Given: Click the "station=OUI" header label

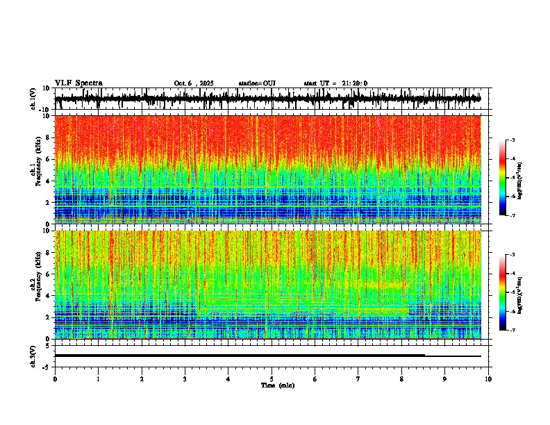Looking at the screenshot, I should 257,83.
